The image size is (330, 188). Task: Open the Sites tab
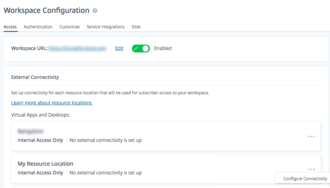[136, 27]
